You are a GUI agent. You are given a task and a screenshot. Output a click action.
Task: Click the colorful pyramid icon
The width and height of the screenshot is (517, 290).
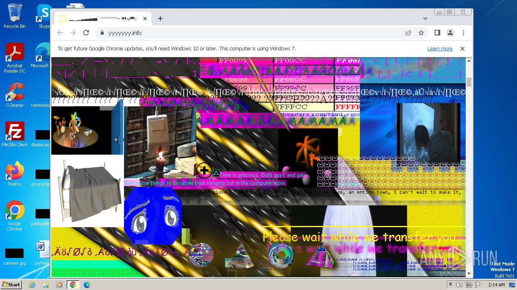tap(320, 254)
